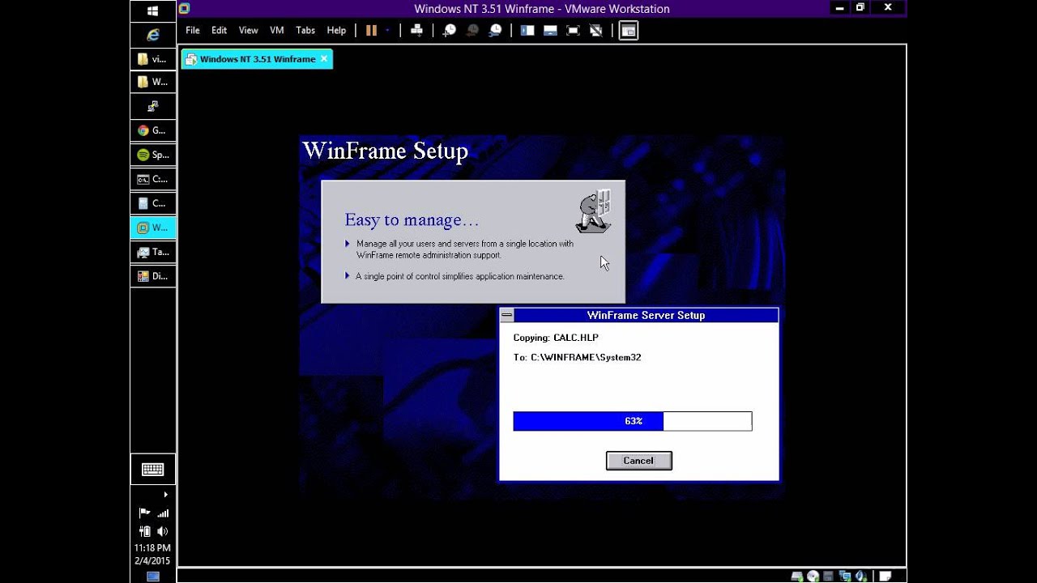Show or hide the VMware library
Screen dimensions: 1037x583
527,30
